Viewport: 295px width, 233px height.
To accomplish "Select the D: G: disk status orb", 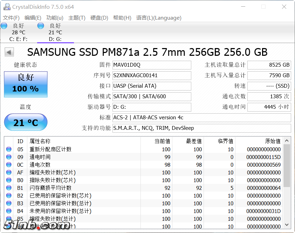I will click(x=41, y=26).
